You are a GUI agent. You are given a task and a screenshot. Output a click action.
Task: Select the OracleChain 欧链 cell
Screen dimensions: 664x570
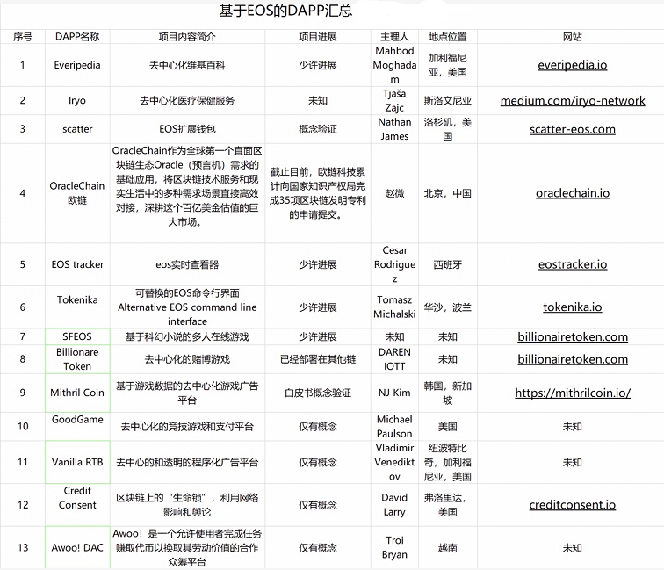[x=77, y=193]
